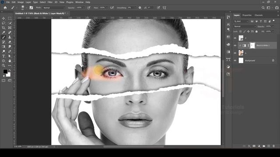Image resolution: width=280 pixels, height=157 pixels.
Task: Select the Ellipse shape tool
Action: click(x=3, y=61)
